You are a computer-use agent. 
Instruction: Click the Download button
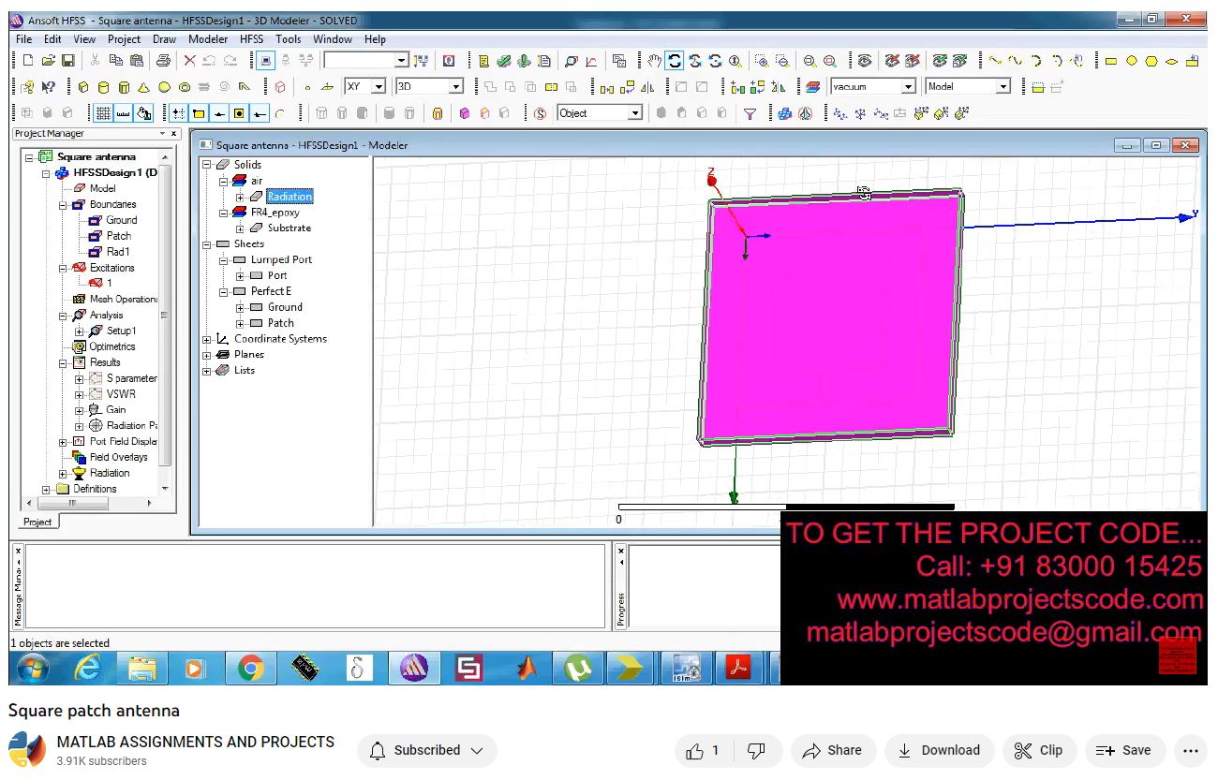click(939, 750)
